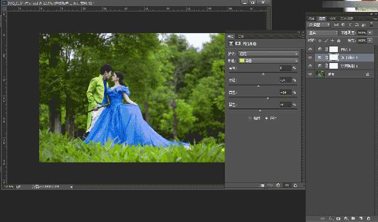Switch to the Layers tab
The width and height of the screenshot is (378, 222).
click(322, 18)
